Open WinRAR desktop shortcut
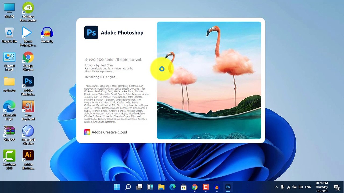 [9, 131]
